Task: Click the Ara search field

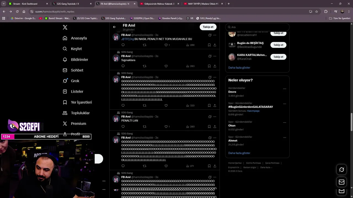Action: pyautogui.click(x=257, y=27)
